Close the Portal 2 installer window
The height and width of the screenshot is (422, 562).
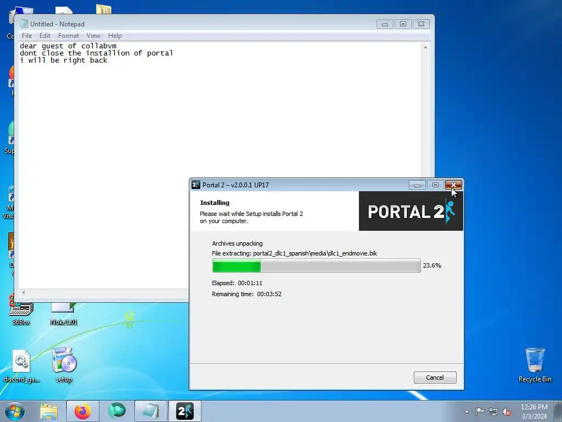coord(453,185)
